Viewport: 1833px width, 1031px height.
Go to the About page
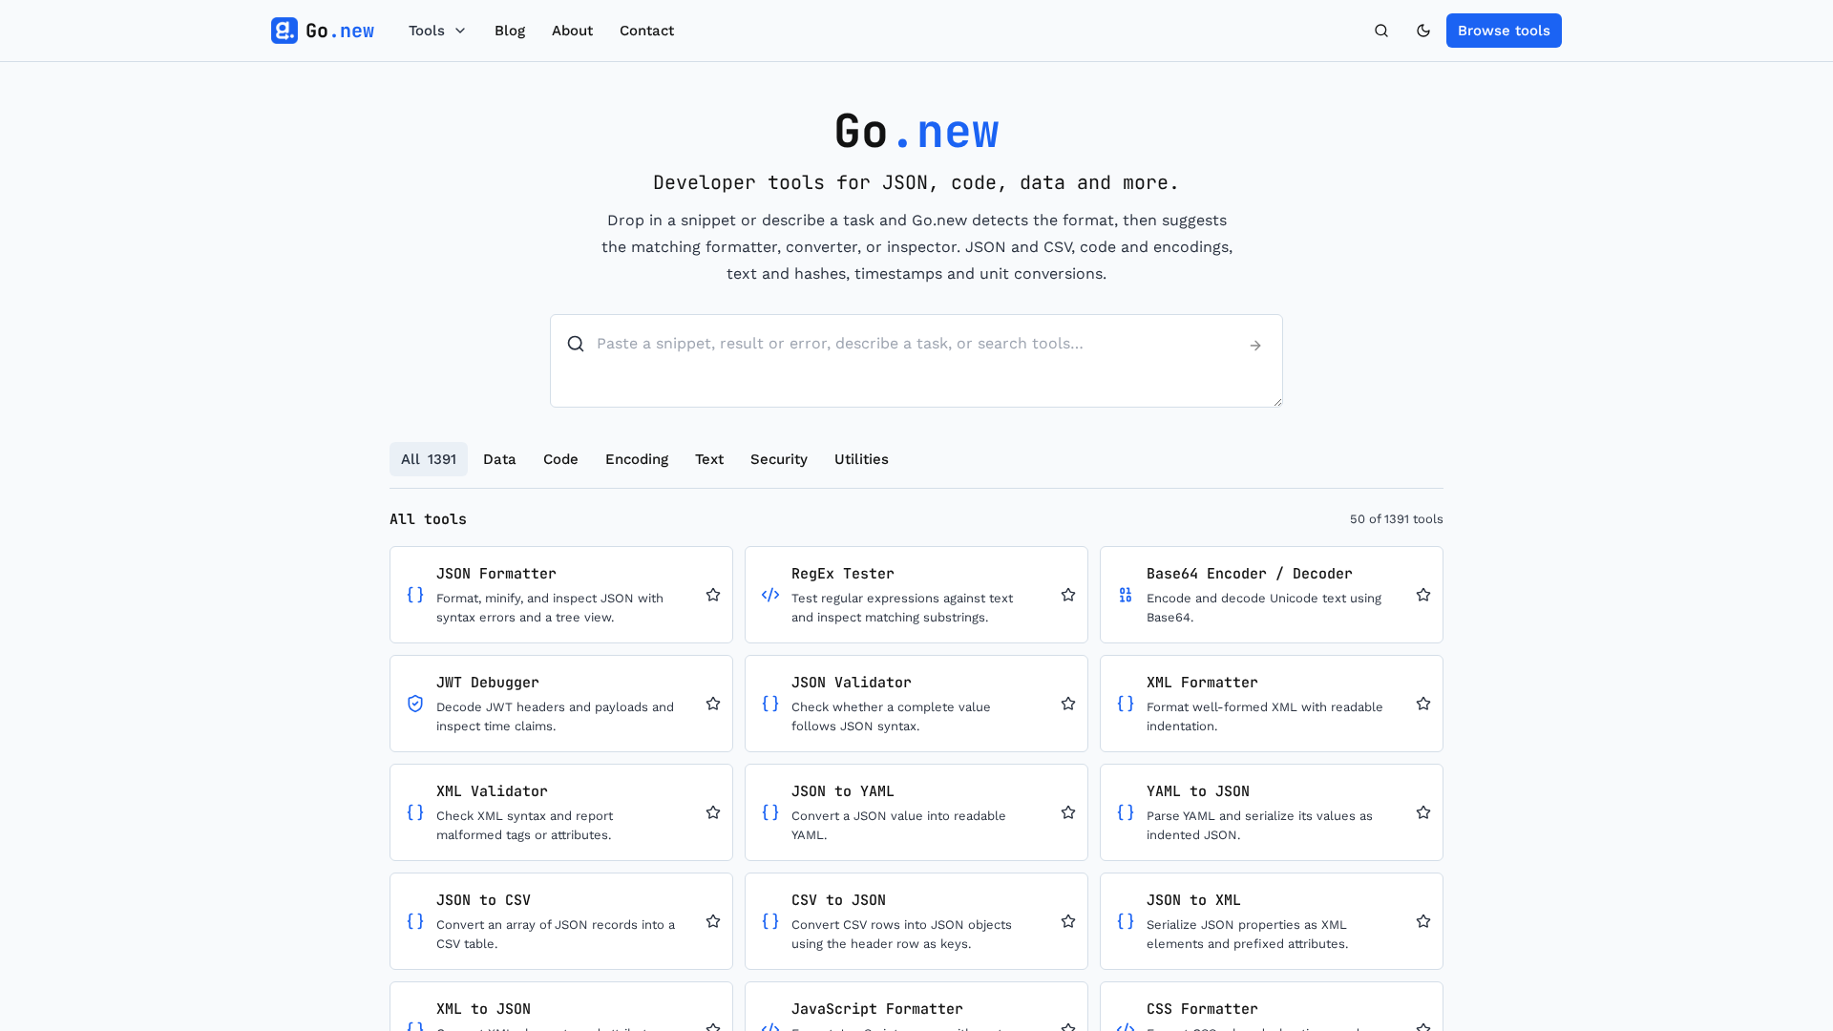pyautogui.click(x=572, y=31)
